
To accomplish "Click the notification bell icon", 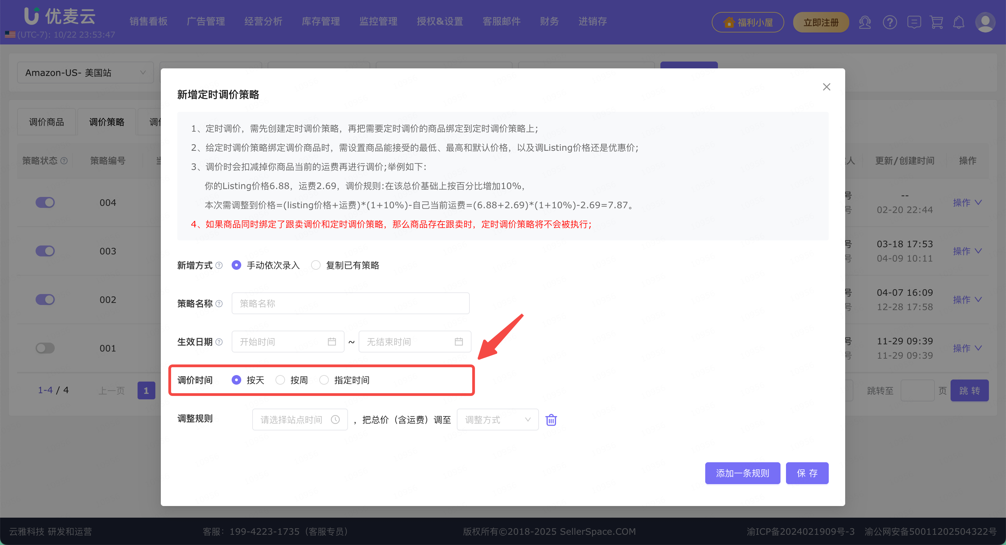I will pyautogui.click(x=959, y=22).
